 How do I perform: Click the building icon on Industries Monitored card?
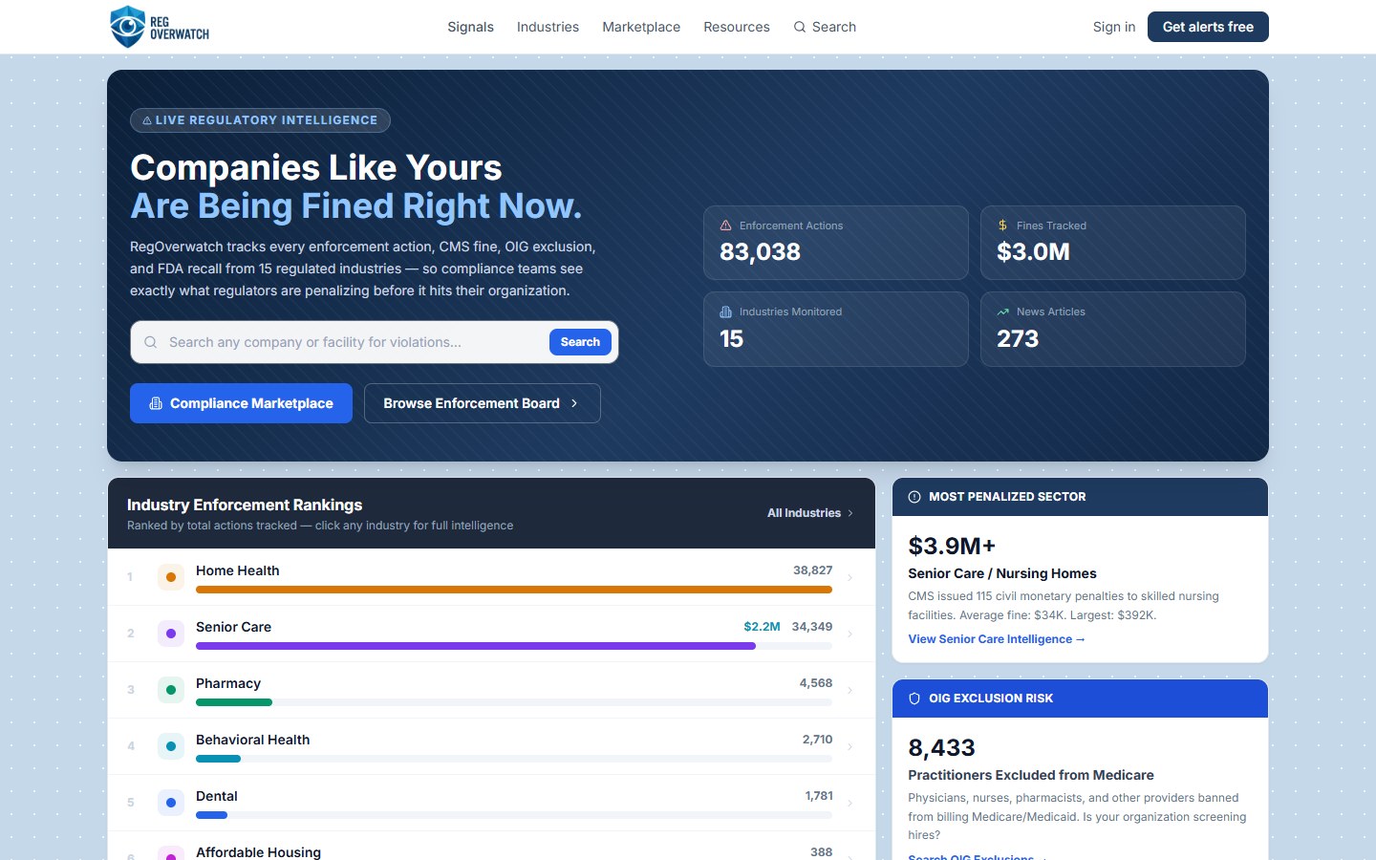725,312
